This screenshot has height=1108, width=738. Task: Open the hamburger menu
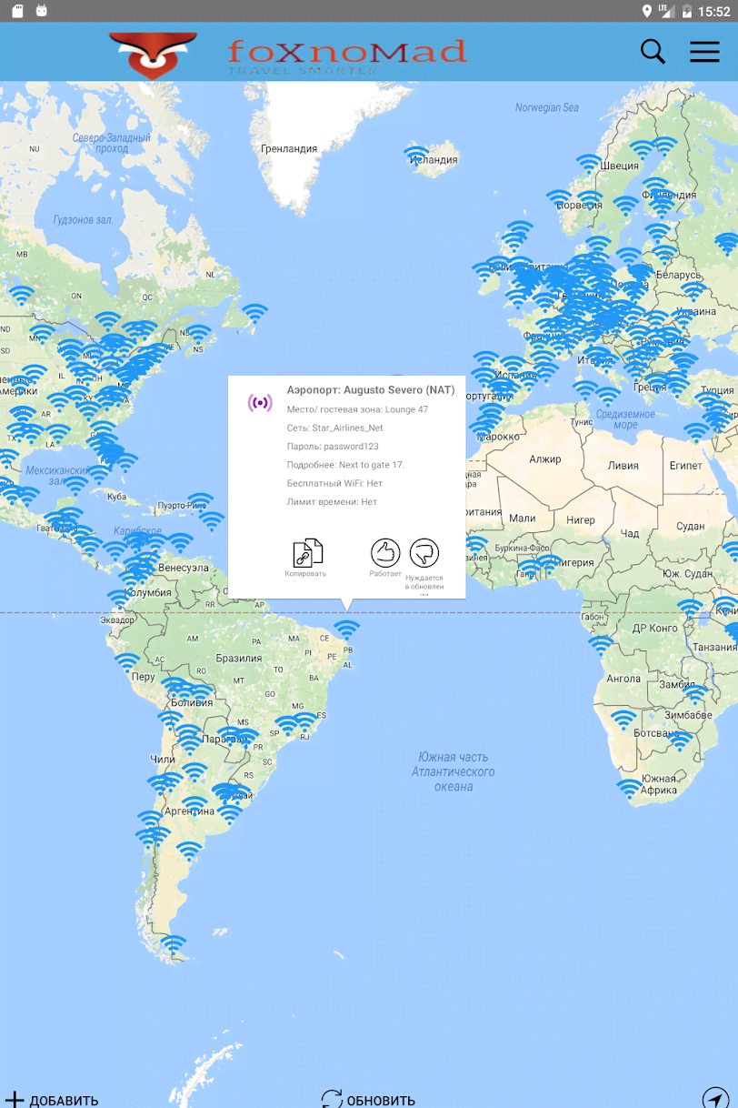(704, 52)
